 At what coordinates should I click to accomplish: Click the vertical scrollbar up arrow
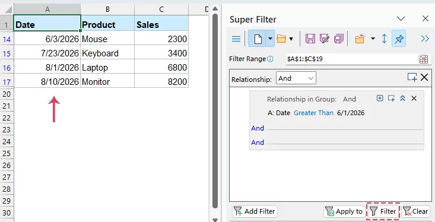pyautogui.click(x=215, y=8)
